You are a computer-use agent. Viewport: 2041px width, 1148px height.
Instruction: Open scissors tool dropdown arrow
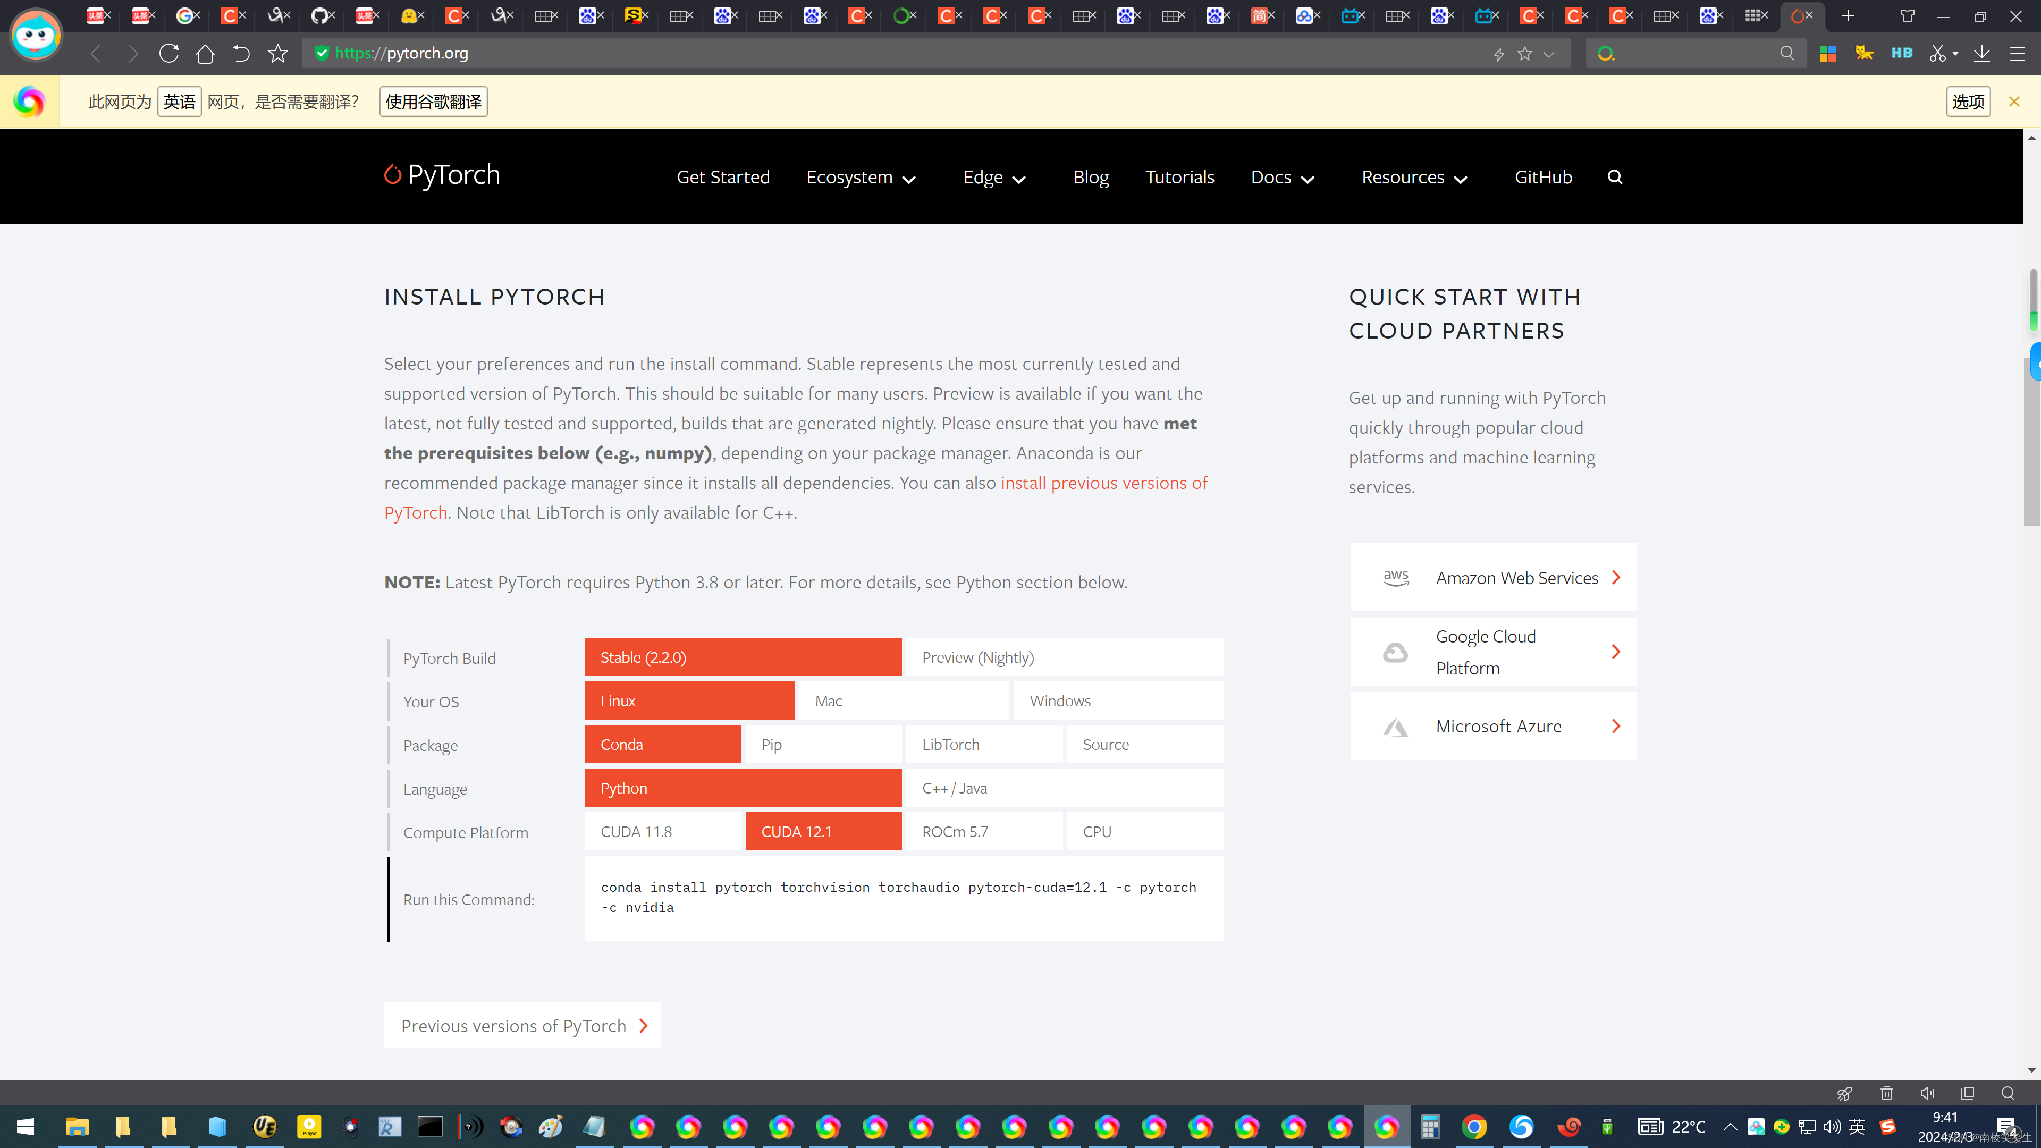pos(1955,54)
